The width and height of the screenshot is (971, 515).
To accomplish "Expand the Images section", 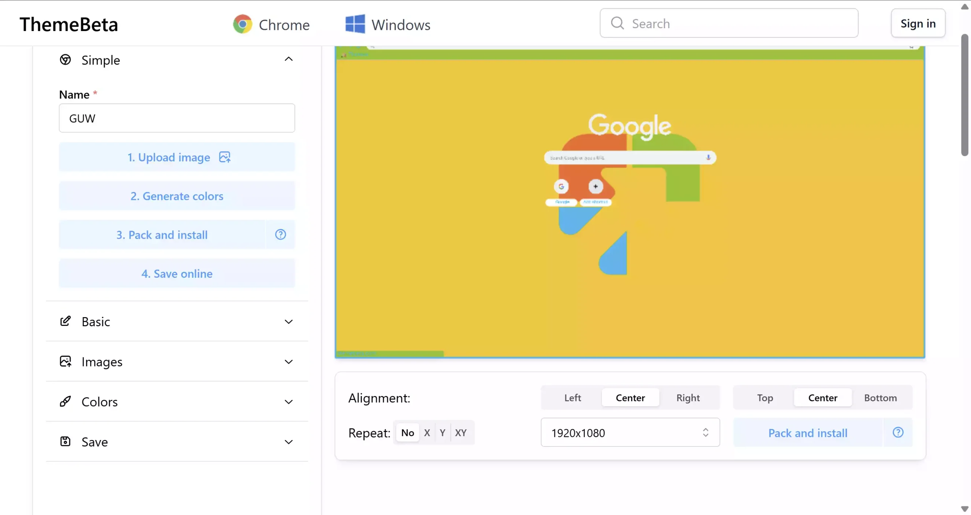I will coord(288,362).
